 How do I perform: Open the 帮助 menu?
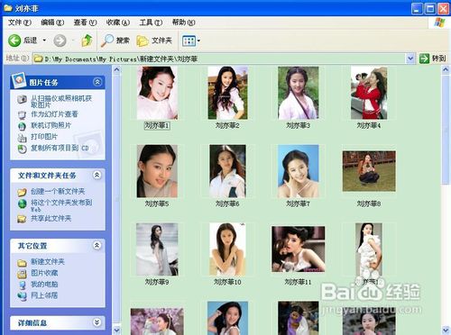[x=183, y=23]
